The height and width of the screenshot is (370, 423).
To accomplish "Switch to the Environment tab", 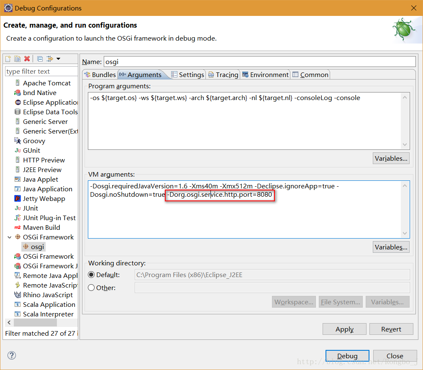I will coord(265,75).
